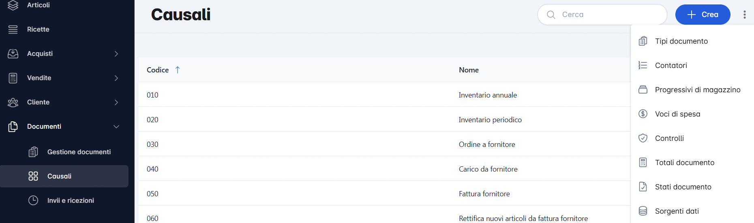Click the Crea button

703,15
